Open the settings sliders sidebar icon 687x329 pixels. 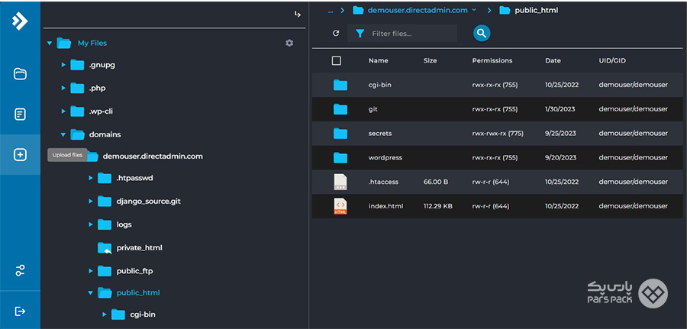(20, 270)
